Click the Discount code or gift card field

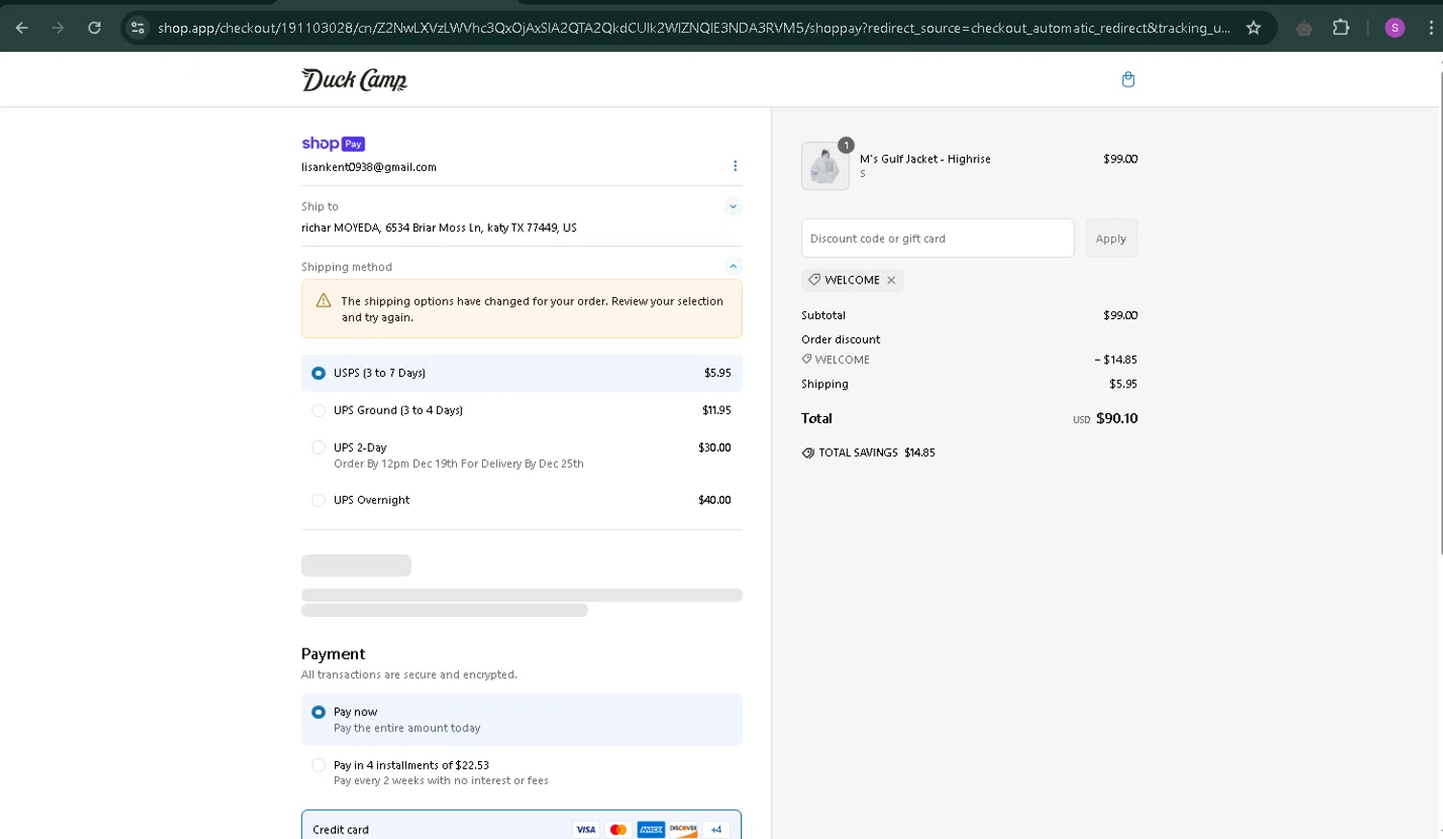[938, 238]
